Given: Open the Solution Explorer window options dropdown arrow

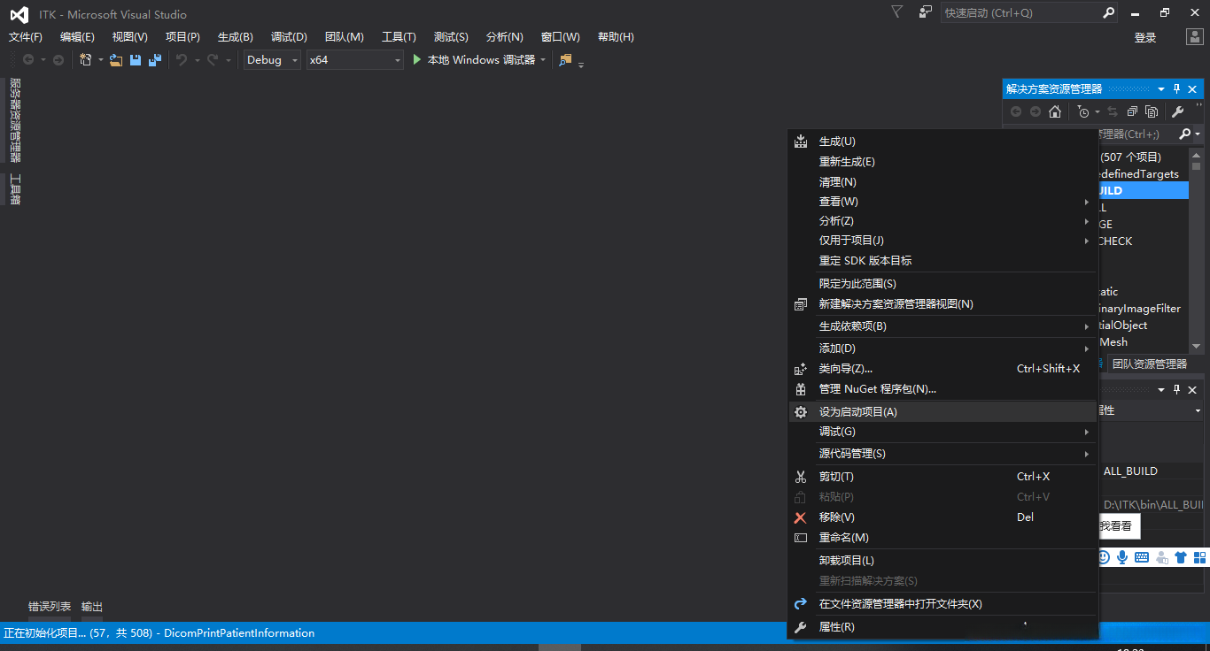Looking at the screenshot, I should (x=1161, y=89).
